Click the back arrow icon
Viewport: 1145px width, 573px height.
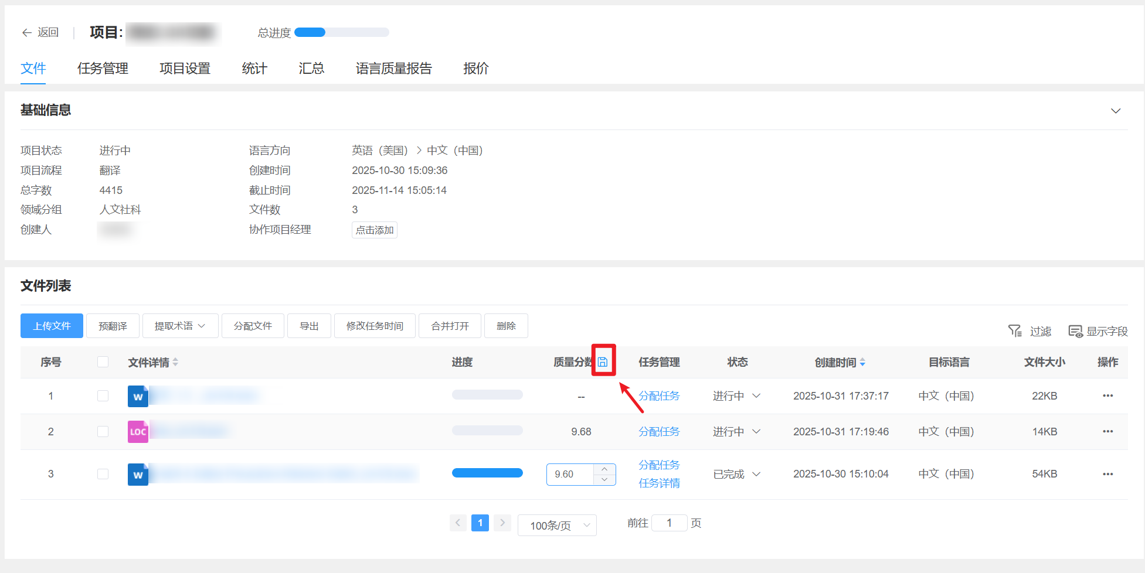pos(26,33)
